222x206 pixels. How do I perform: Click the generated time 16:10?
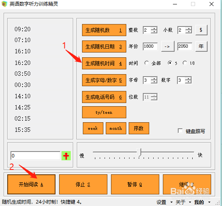coord(23,51)
